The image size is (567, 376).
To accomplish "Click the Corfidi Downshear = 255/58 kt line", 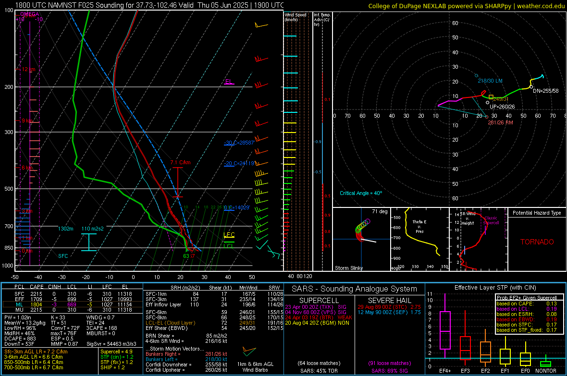I will pyautogui.click(x=186, y=364).
